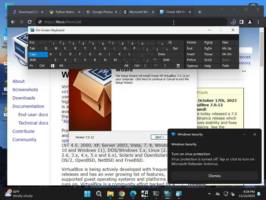Click the Options key on keyboard
Viewport: 266px width, 200px height.
coord(194,66)
